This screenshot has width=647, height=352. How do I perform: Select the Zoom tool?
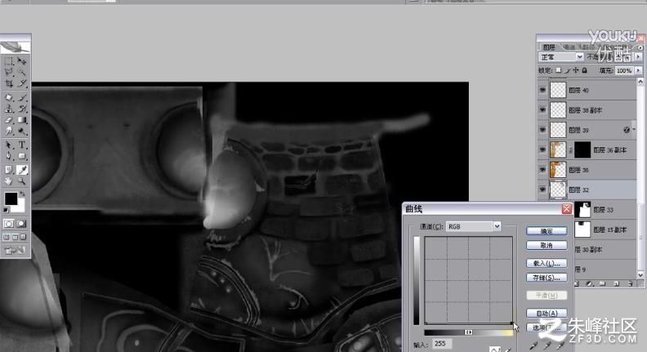pyautogui.click(x=22, y=180)
